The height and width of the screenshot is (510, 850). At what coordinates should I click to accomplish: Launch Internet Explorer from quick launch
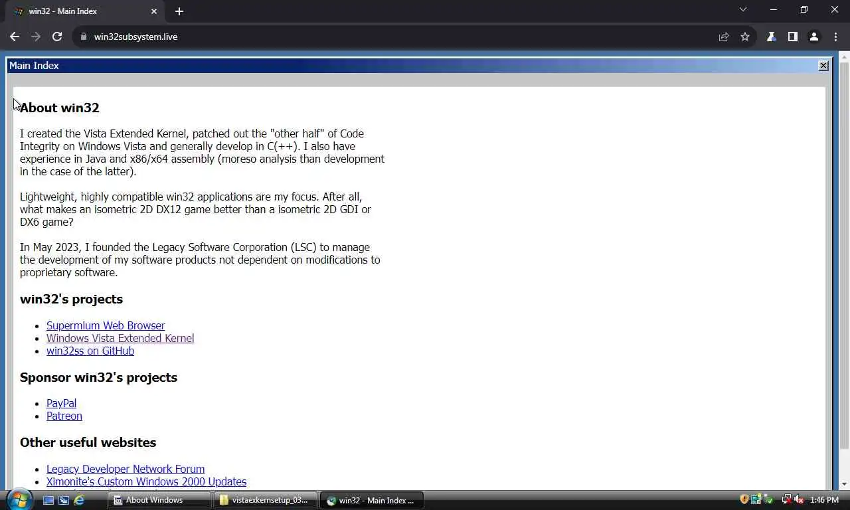coord(79,500)
